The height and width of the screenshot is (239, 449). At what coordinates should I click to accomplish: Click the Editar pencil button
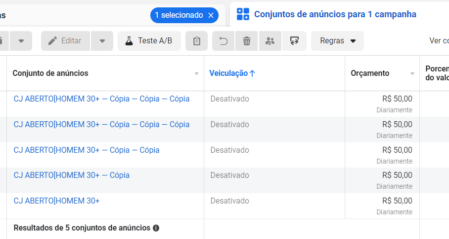click(66, 41)
